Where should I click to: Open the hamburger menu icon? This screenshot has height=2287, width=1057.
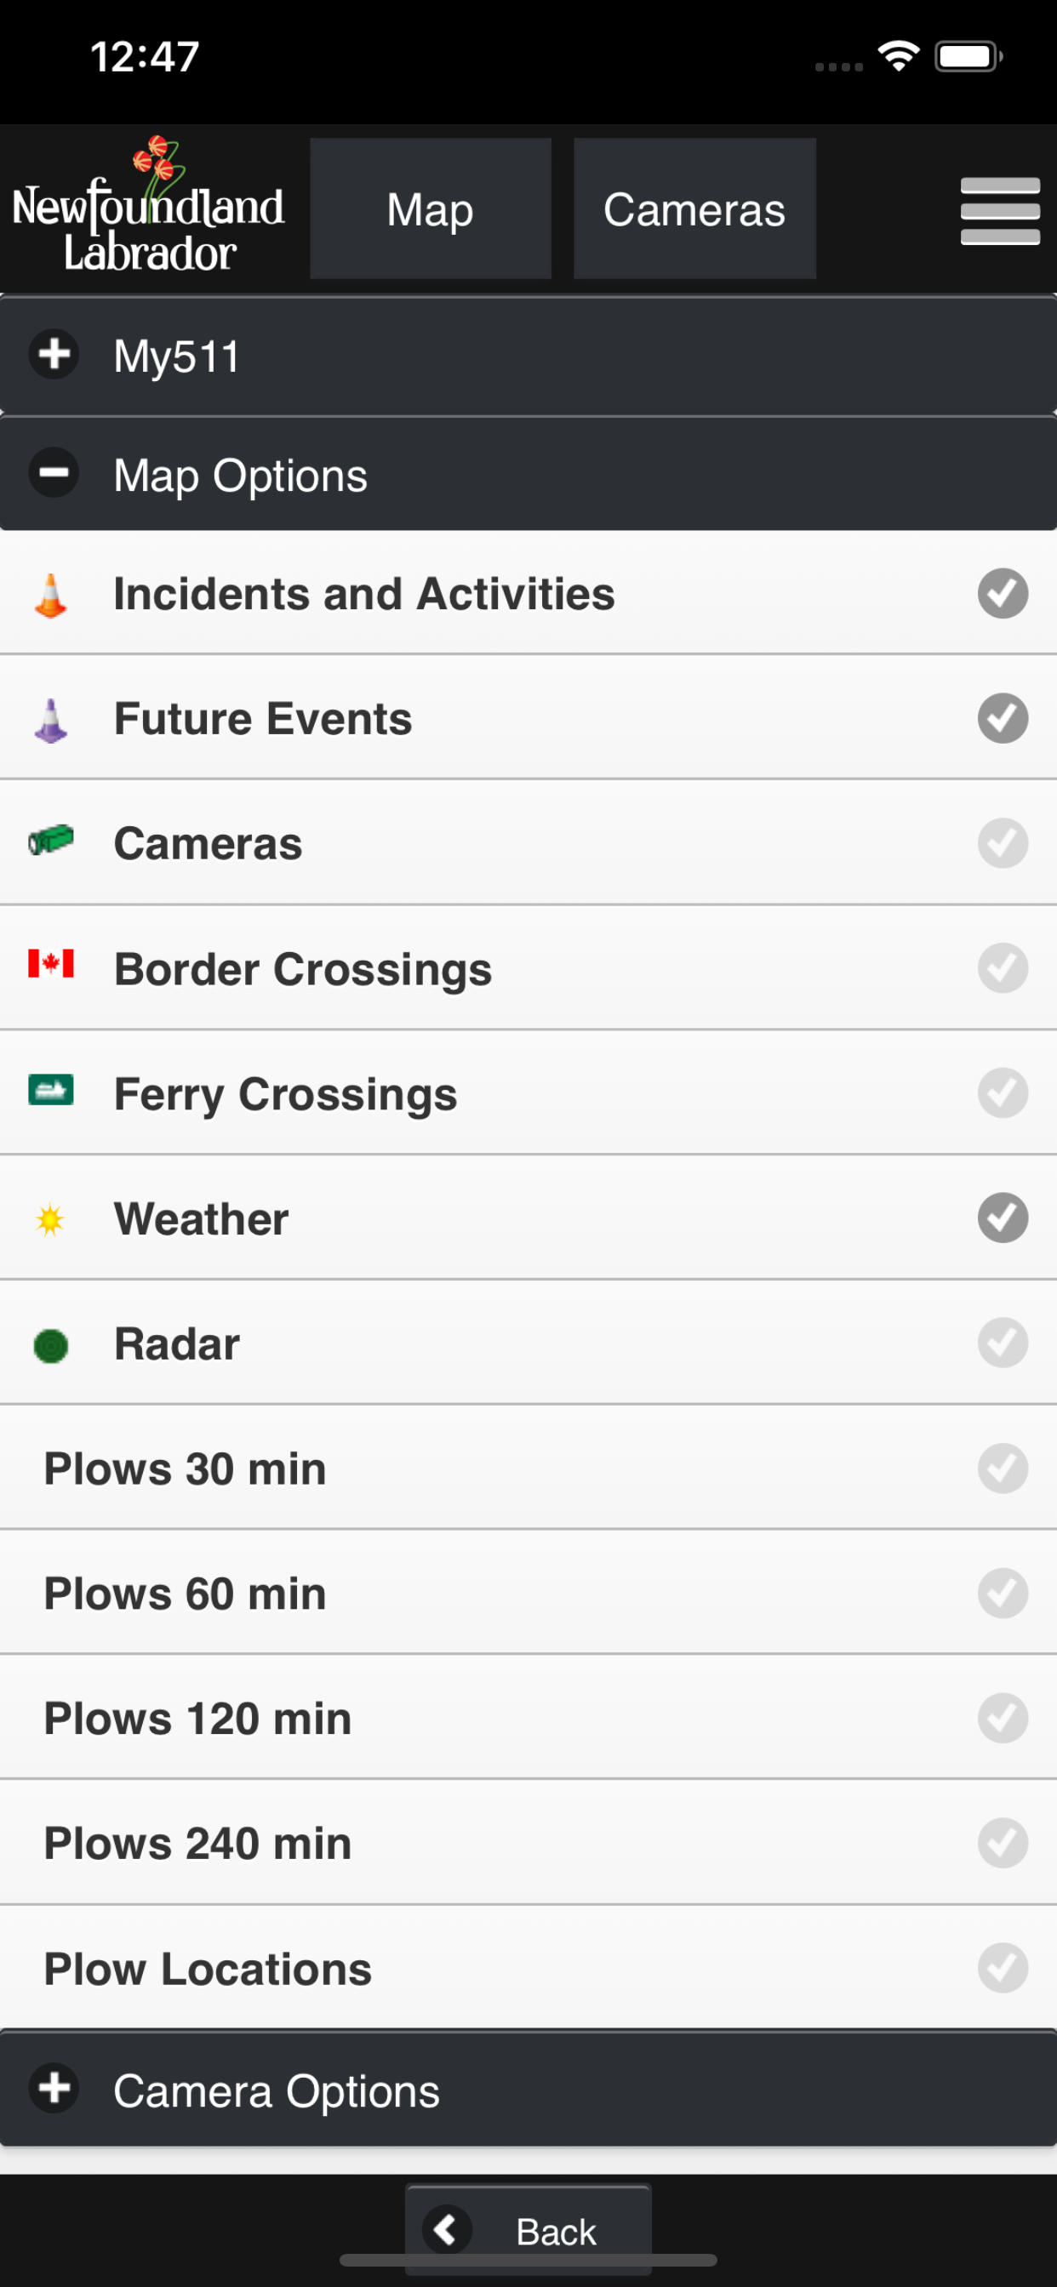[999, 210]
